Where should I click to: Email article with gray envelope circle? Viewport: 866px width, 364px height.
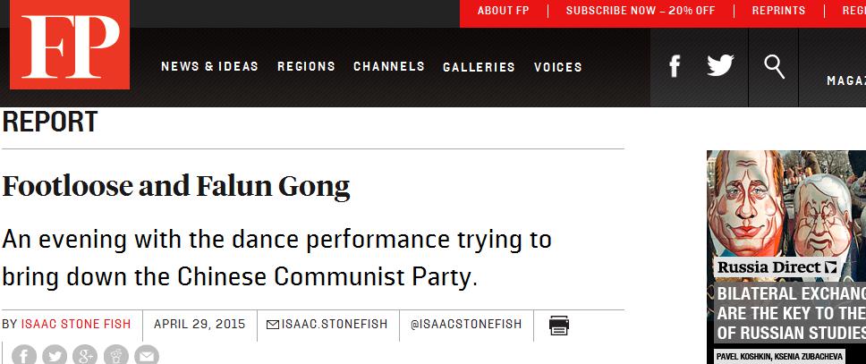pos(147,355)
